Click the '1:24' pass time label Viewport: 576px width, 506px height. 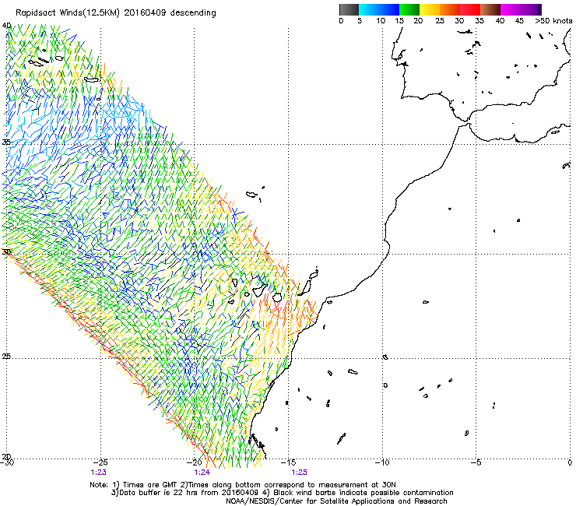click(x=202, y=473)
